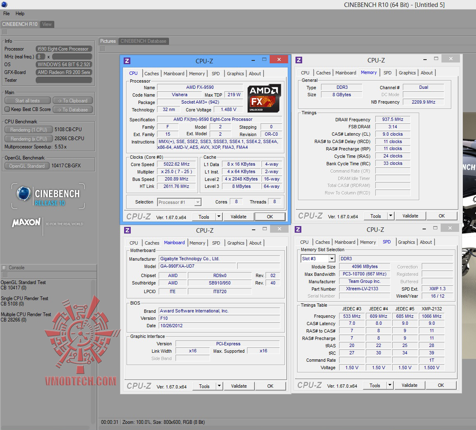476x430 pixels.
Task: Click Tools button in Memory window
Action: click(x=376, y=216)
